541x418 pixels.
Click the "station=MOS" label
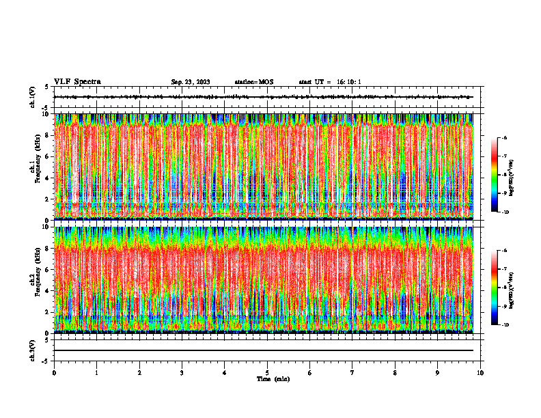click(254, 82)
